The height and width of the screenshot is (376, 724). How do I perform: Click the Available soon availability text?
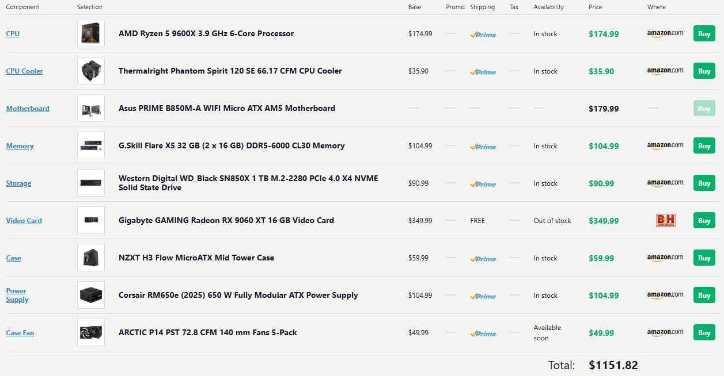(547, 333)
